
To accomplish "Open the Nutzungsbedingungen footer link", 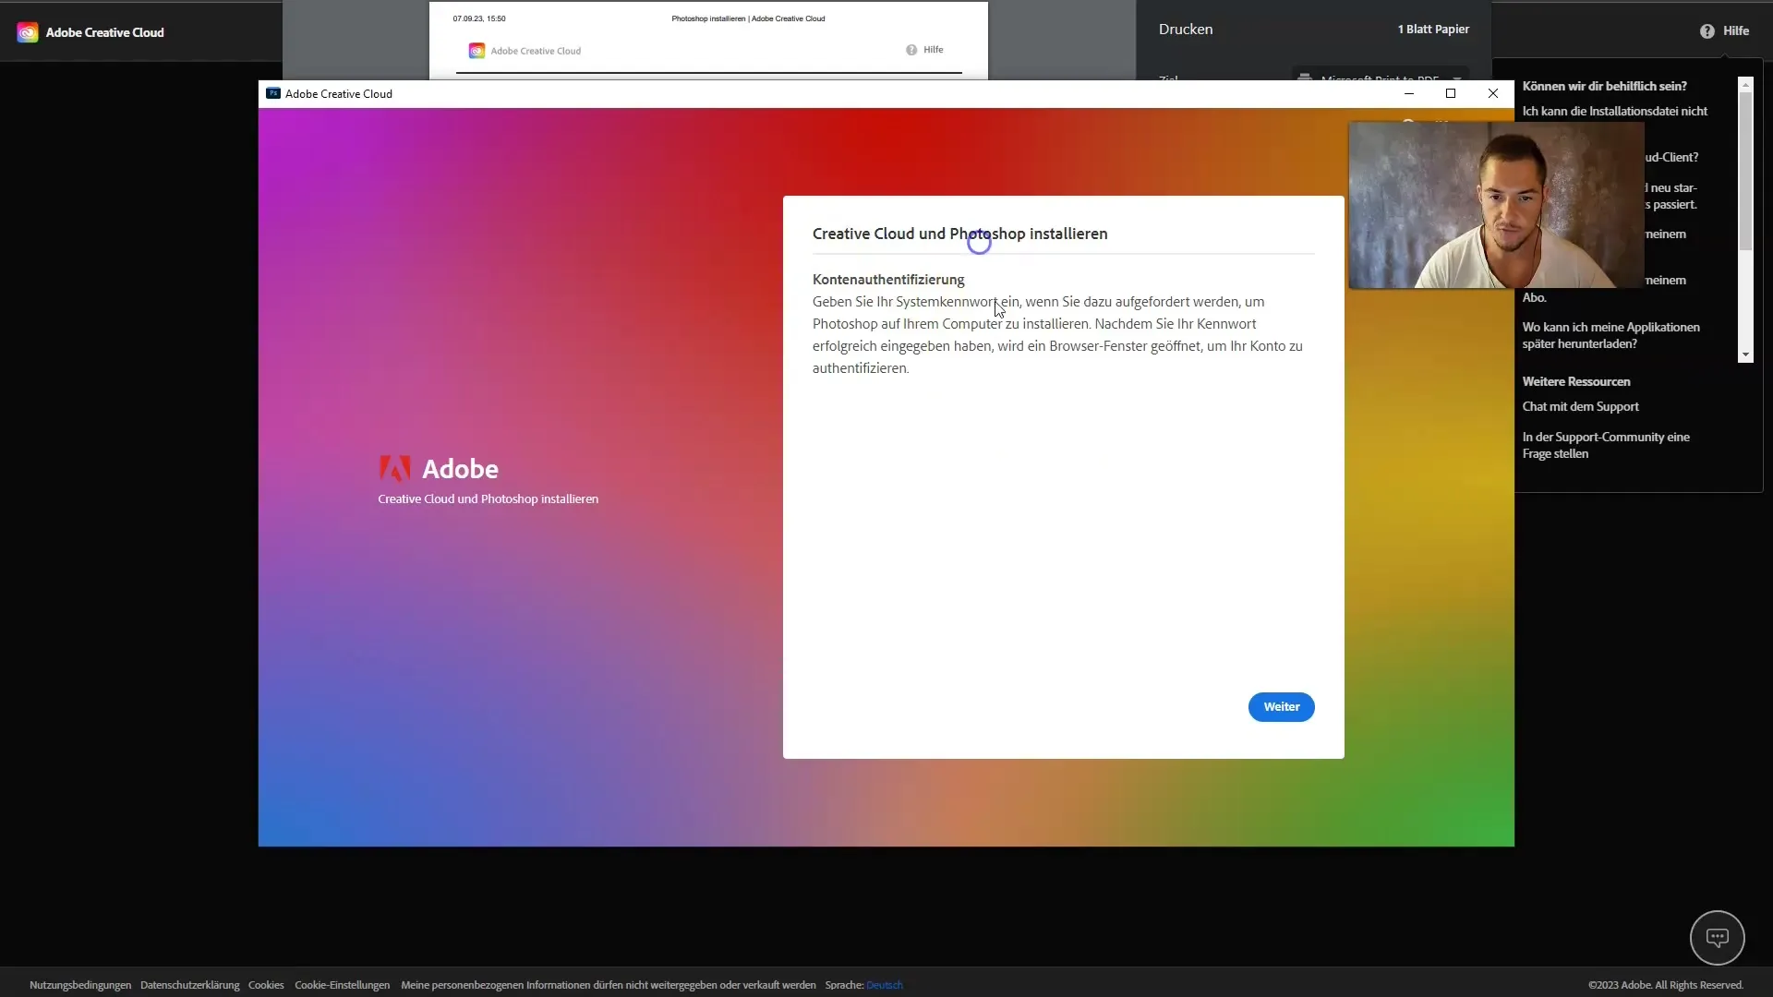I will 80,985.
